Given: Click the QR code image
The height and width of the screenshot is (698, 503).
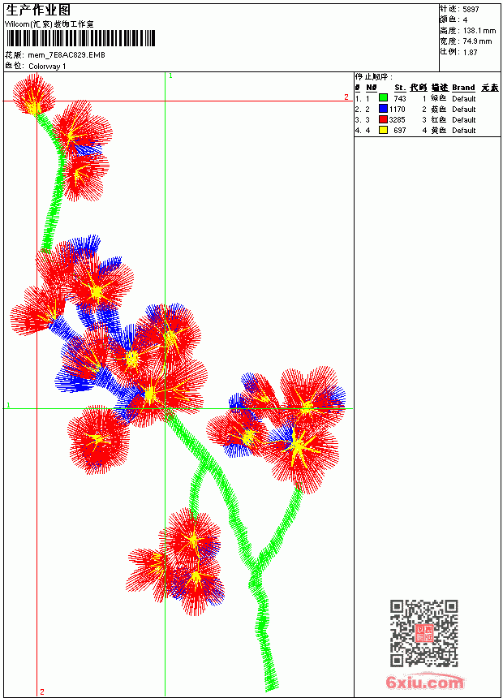Looking at the screenshot, I should click(423, 632).
